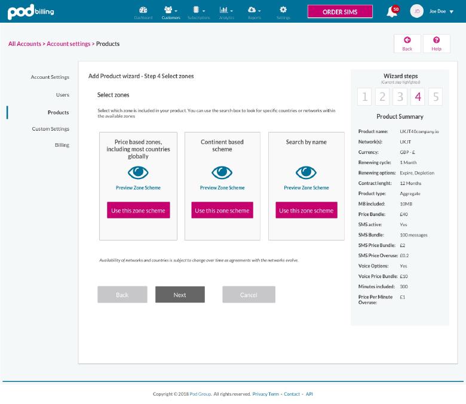
Task: Click Preview Zone Scheme under continent based scheme
Action: coord(222,188)
